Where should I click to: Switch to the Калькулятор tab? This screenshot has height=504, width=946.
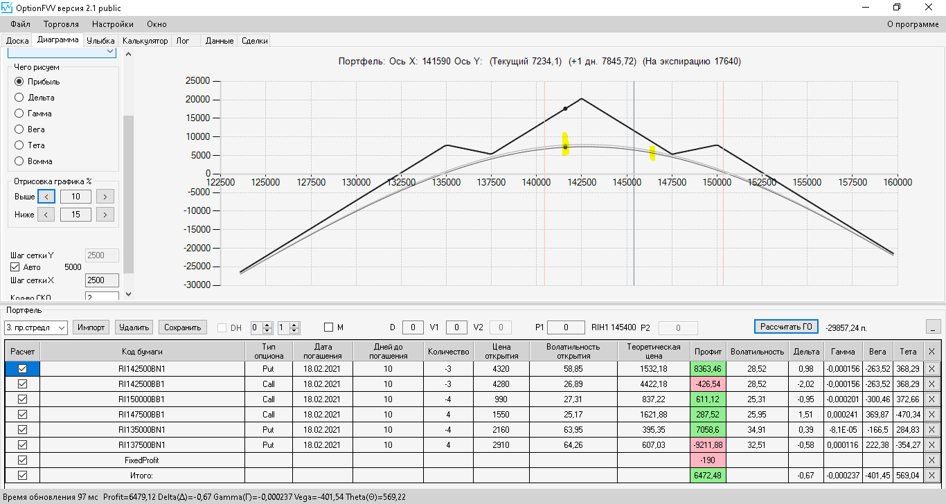coord(145,41)
